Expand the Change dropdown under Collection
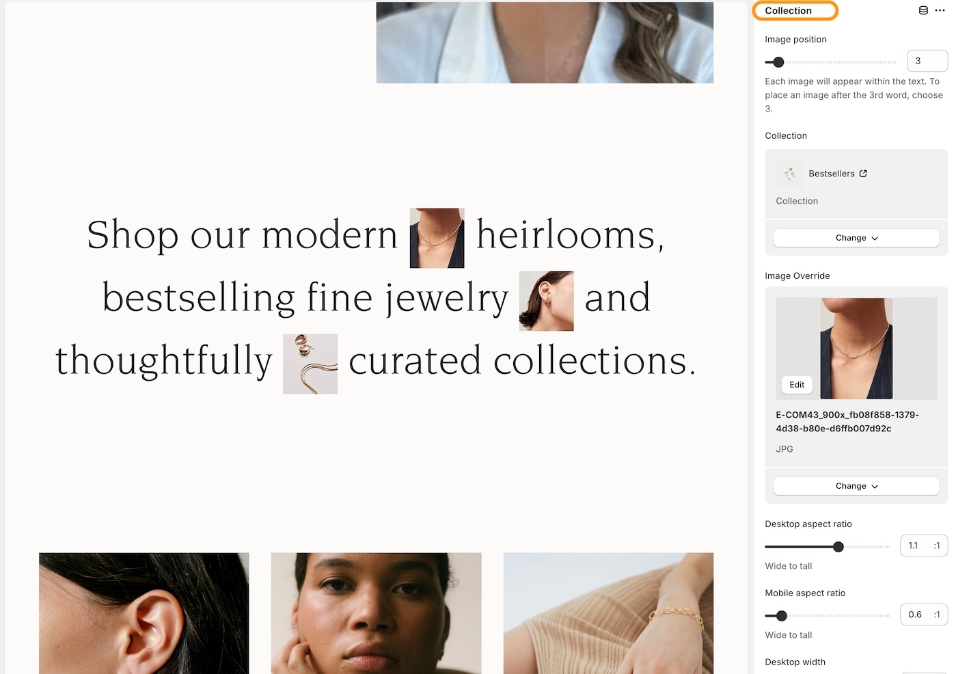This screenshot has height=674, width=956. pyautogui.click(x=856, y=238)
